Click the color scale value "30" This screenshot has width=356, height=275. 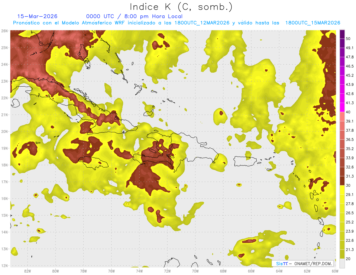tap(348, 185)
